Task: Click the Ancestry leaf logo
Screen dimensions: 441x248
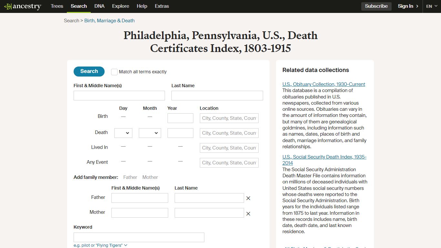Action: pyautogui.click(x=23, y=6)
